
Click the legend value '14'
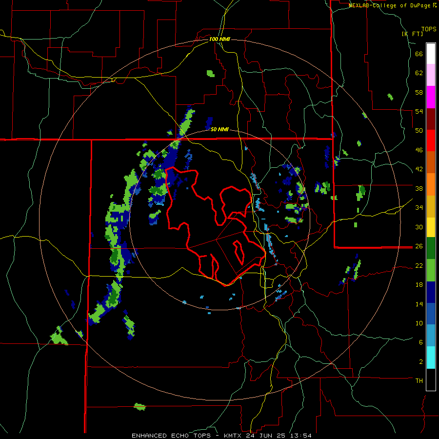(419, 304)
